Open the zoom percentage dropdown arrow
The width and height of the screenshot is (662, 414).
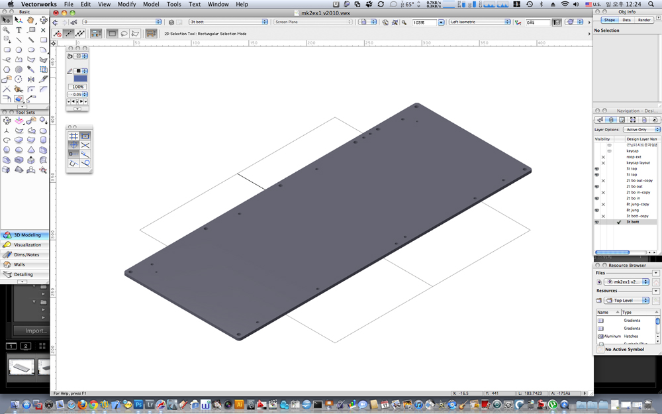[x=441, y=23]
